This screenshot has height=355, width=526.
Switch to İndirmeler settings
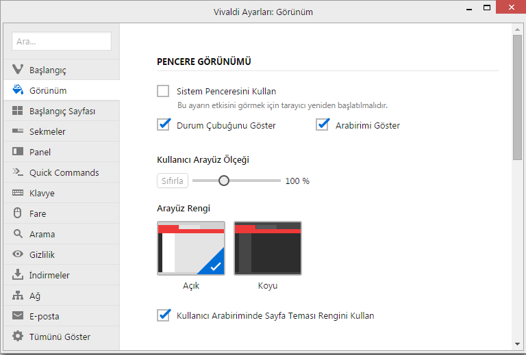tap(62, 274)
